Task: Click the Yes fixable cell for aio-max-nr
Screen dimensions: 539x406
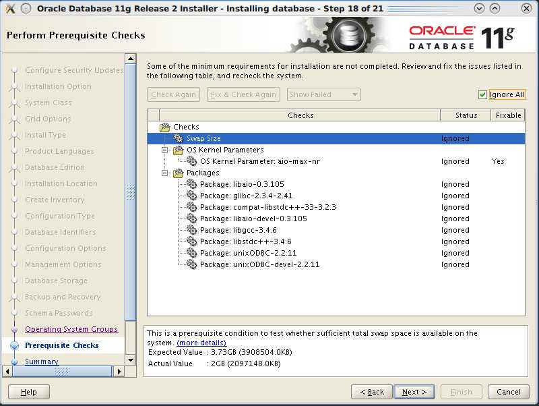Action: pyautogui.click(x=498, y=161)
